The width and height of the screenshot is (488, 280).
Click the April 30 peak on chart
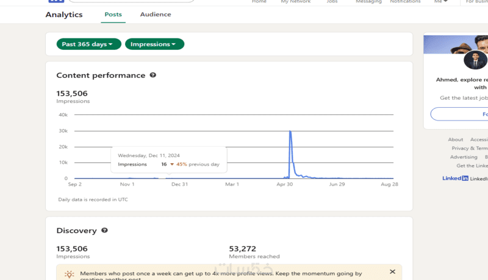click(290, 131)
